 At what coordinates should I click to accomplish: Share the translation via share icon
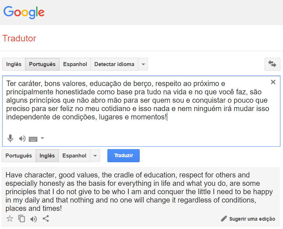[46, 218]
